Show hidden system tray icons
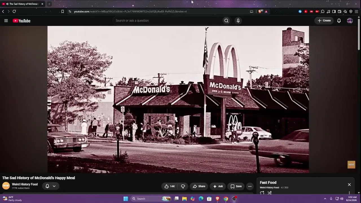Image resolution: width=361 pixels, height=203 pixels. (325, 199)
